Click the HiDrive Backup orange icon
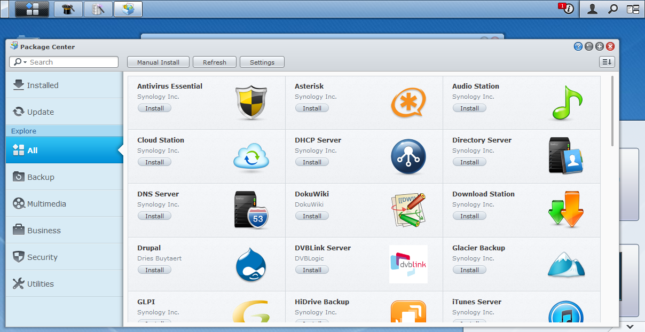 click(408, 312)
